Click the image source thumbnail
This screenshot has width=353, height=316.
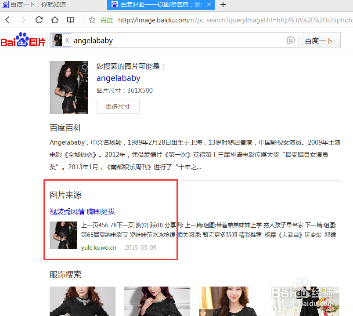pos(63,235)
